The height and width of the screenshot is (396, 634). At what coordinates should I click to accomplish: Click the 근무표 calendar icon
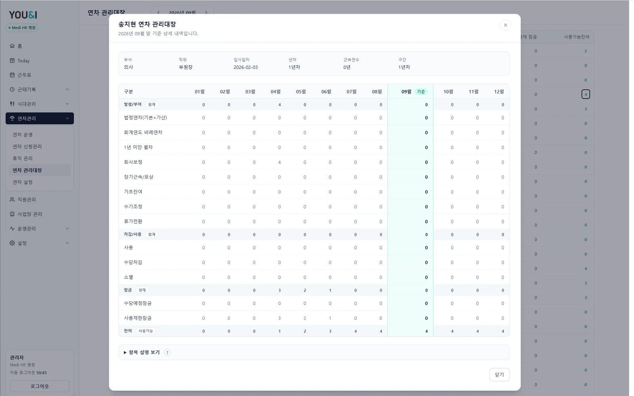pyautogui.click(x=12, y=75)
